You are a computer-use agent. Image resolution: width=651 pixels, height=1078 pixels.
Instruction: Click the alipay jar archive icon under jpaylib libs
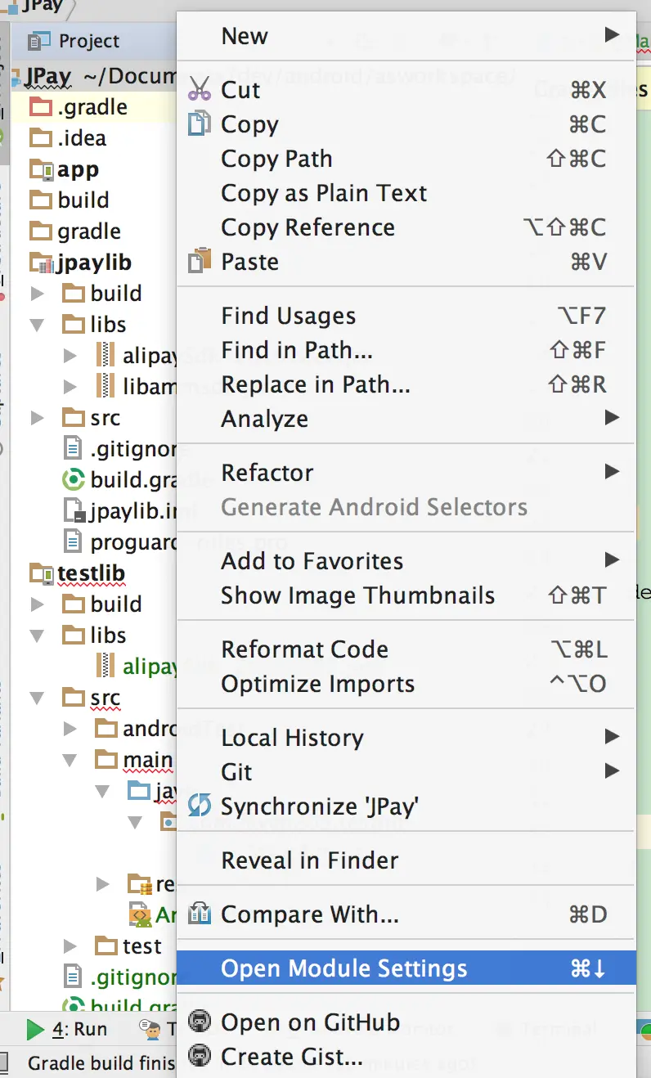106,355
